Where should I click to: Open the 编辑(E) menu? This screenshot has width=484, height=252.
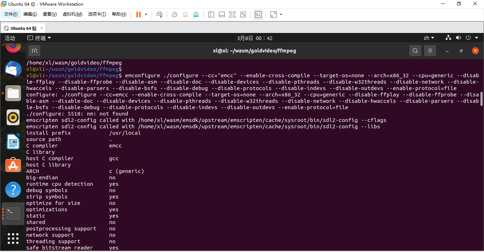point(30,14)
